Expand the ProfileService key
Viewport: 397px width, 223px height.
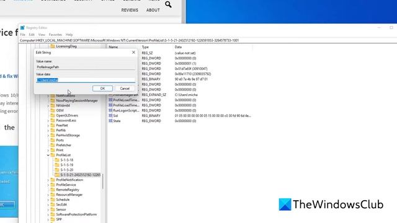coord(48,185)
